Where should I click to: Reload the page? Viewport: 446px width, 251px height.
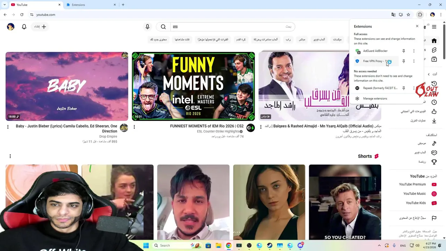tap(22, 15)
